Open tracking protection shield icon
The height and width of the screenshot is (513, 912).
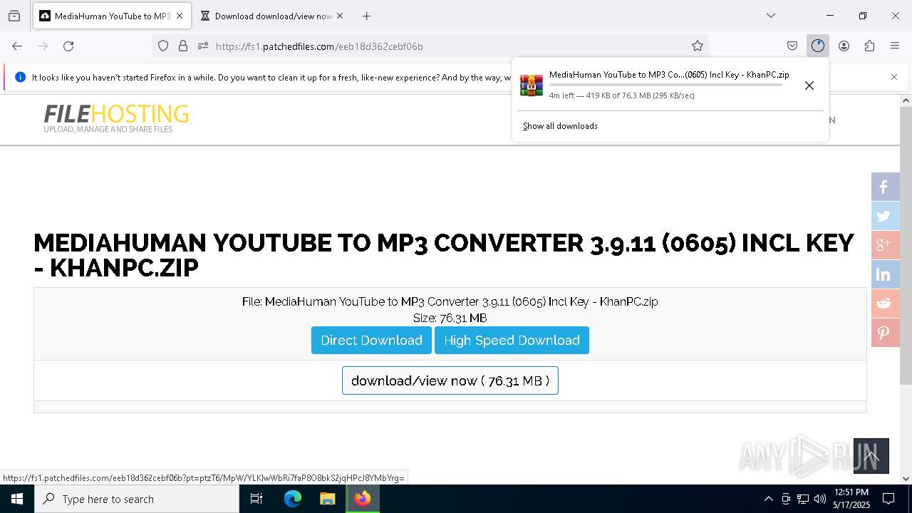click(x=163, y=46)
